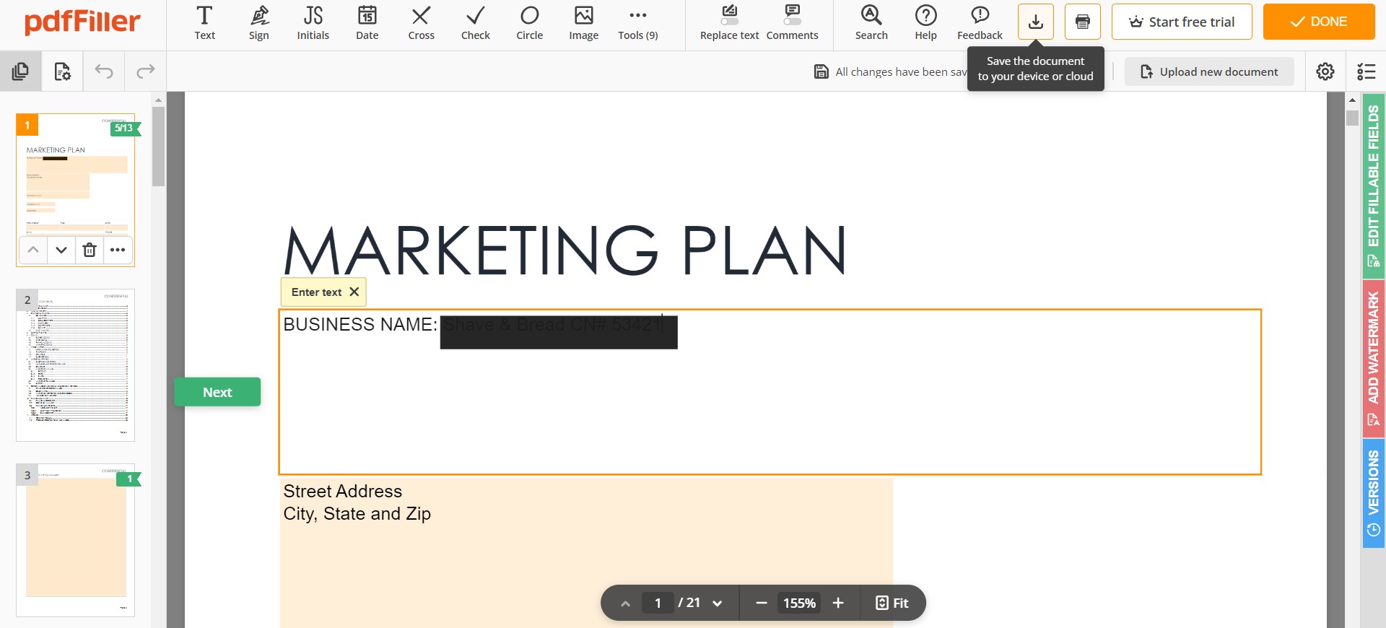This screenshot has height=628, width=1386.
Task: Delete page 1 with the trash icon
Action: [x=90, y=250]
